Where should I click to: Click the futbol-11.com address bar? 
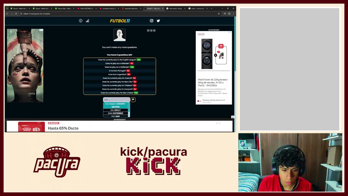coord(120,14)
